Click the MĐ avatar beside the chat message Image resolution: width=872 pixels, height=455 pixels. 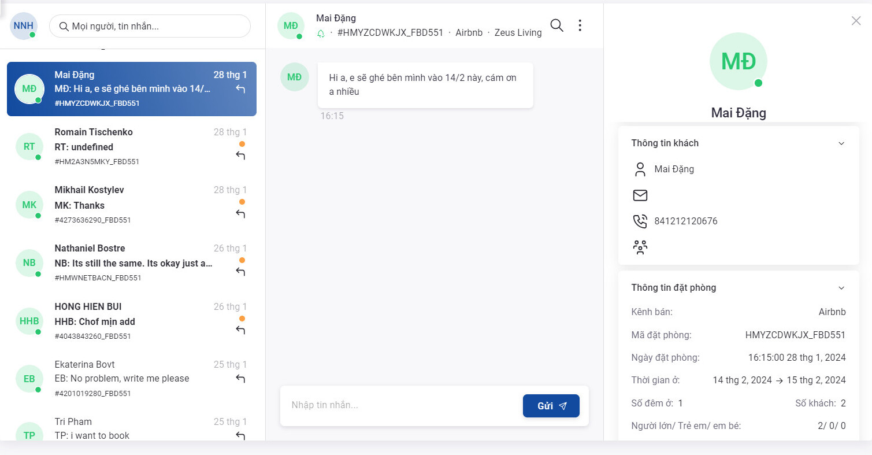pos(295,77)
